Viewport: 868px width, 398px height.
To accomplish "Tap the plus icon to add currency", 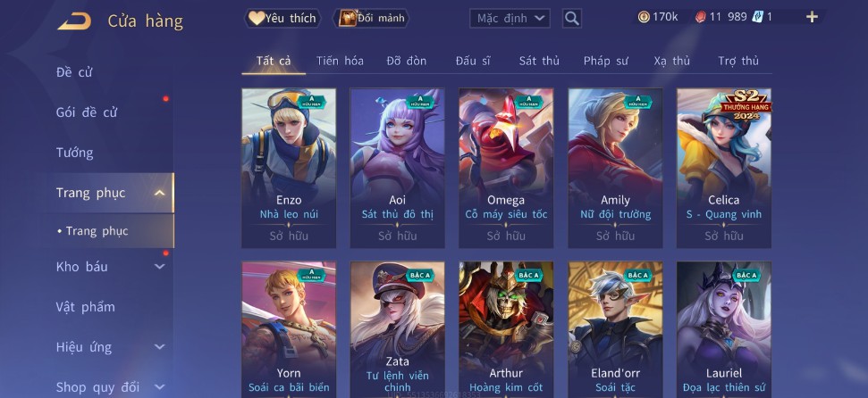I will click(812, 17).
